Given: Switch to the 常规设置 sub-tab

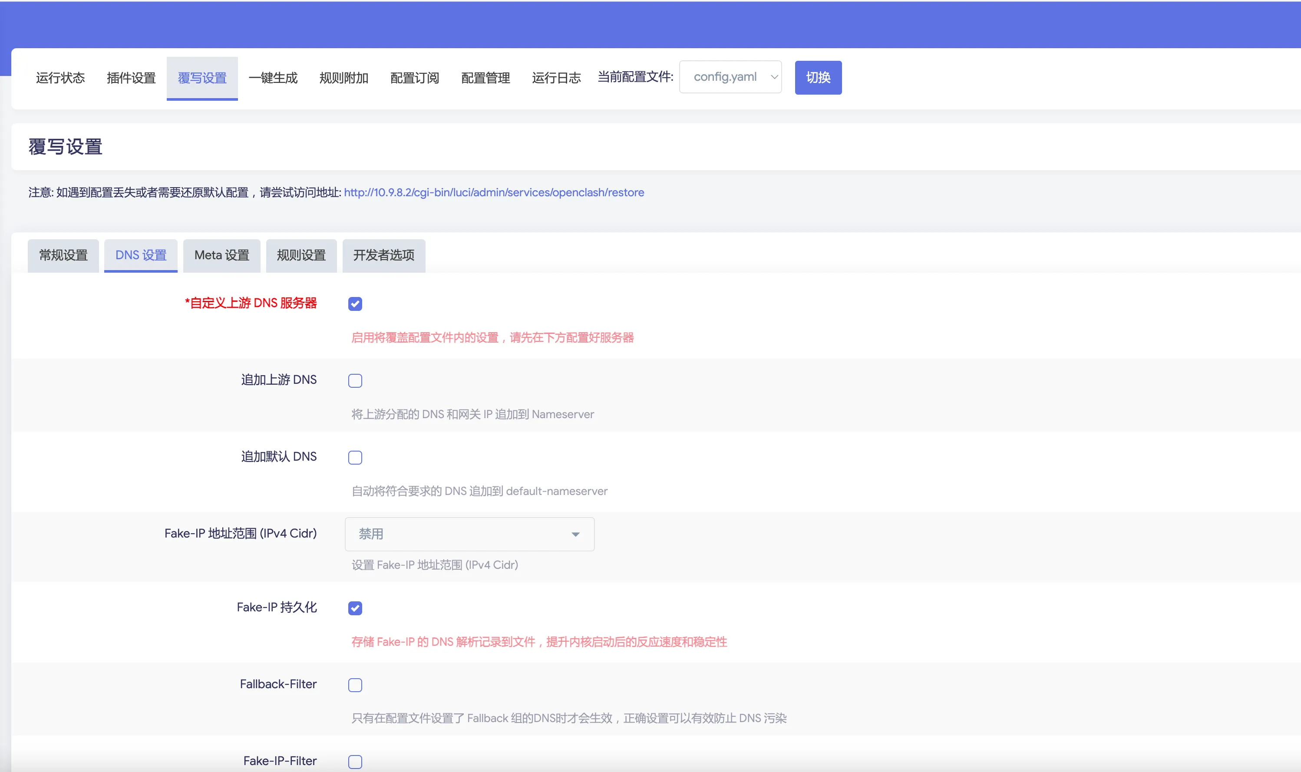Looking at the screenshot, I should pos(63,255).
